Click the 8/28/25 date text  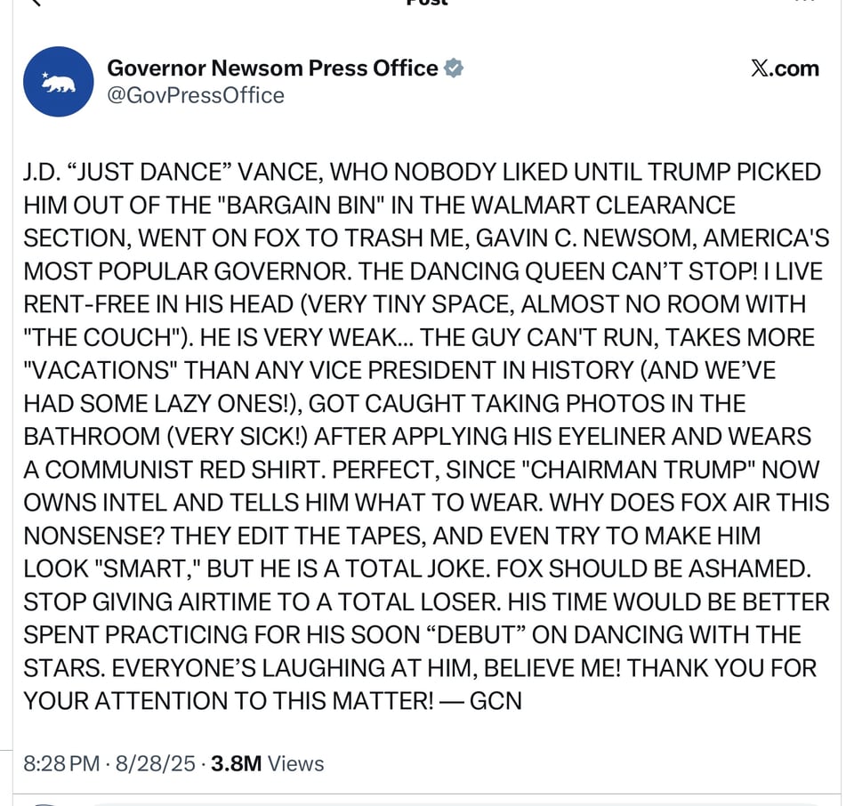(x=153, y=763)
